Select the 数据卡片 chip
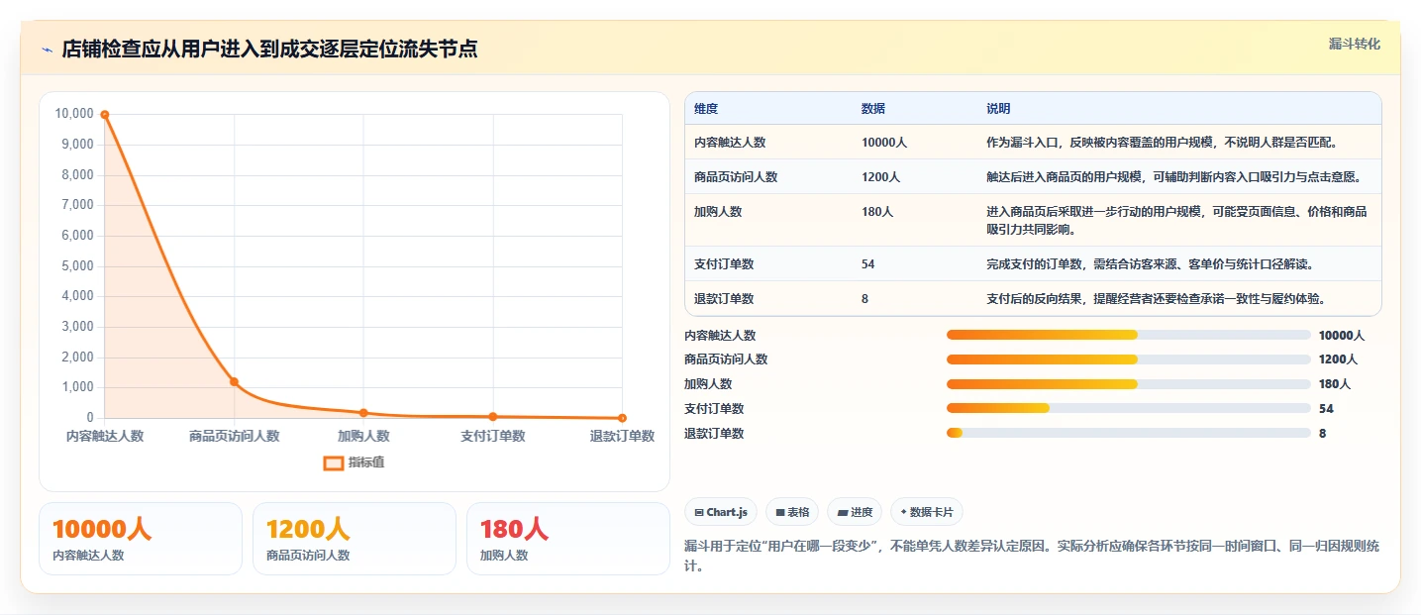The image size is (1421, 615). 927,512
